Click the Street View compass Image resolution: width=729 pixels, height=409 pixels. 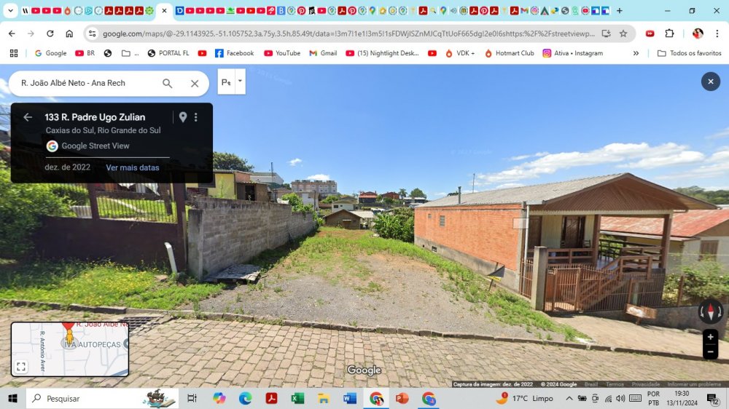tap(710, 311)
